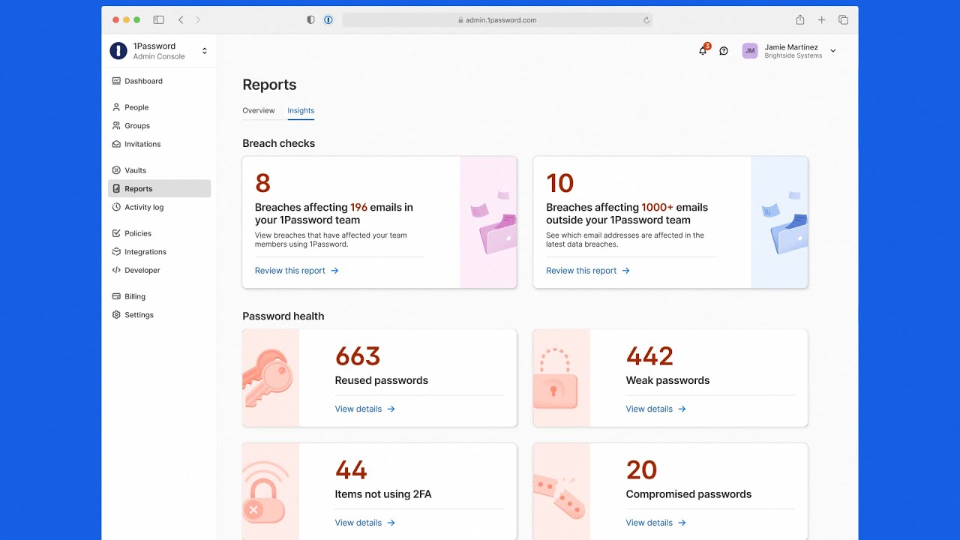Click the Reports page title
The width and height of the screenshot is (960, 540).
[x=269, y=85]
